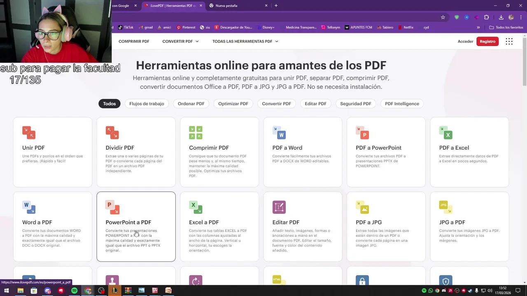Click the PDF a PowerPoint icon

coord(362,132)
